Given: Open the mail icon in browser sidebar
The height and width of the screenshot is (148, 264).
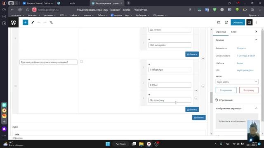Looking at the screenshot, I should (4, 116).
